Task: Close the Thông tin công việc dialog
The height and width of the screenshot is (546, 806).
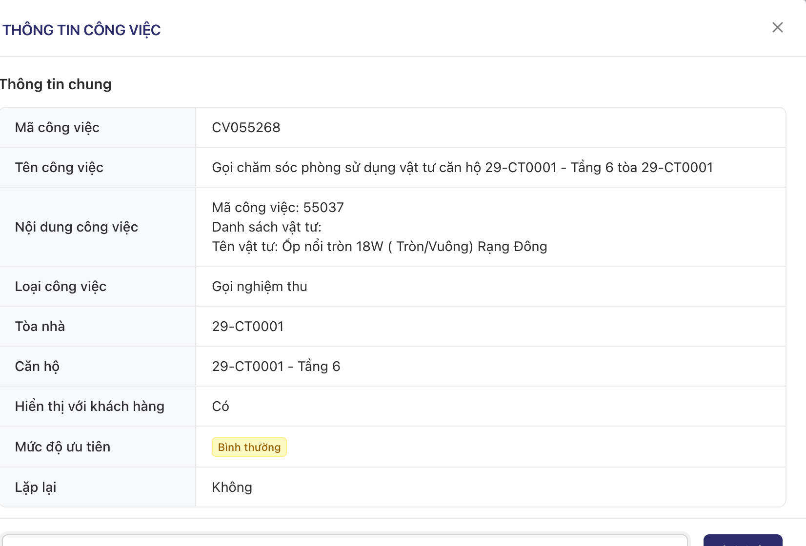Action: point(777,28)
